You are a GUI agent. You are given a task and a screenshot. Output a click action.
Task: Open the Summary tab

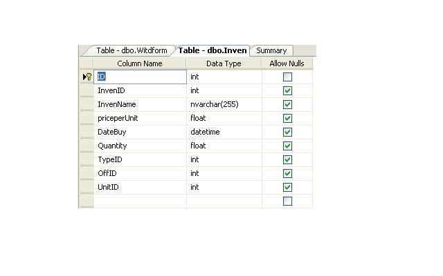(x=271, y=50)
